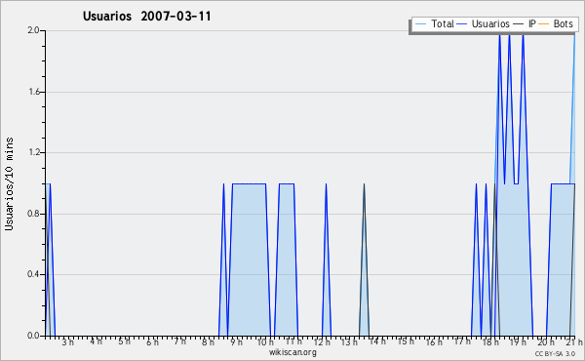The image size is (585, 361).
Task: Click the '19 h' x-axis label
Action: tap(519, 341)
